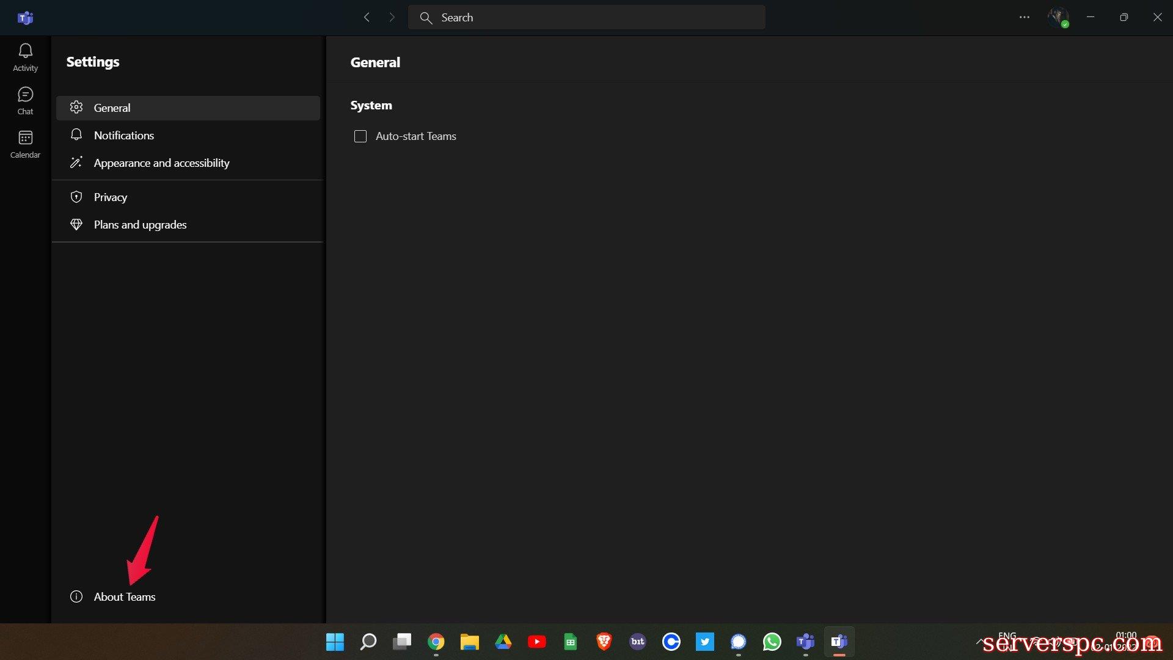Click the Teams logo at top-left

tap(25, 18)
